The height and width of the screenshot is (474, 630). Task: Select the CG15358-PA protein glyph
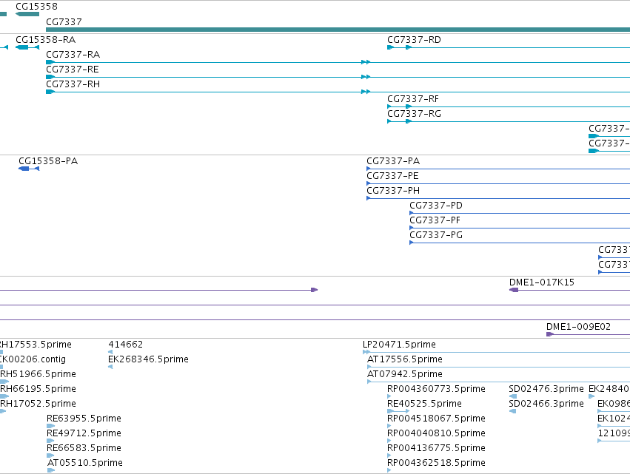pos(29,169)
